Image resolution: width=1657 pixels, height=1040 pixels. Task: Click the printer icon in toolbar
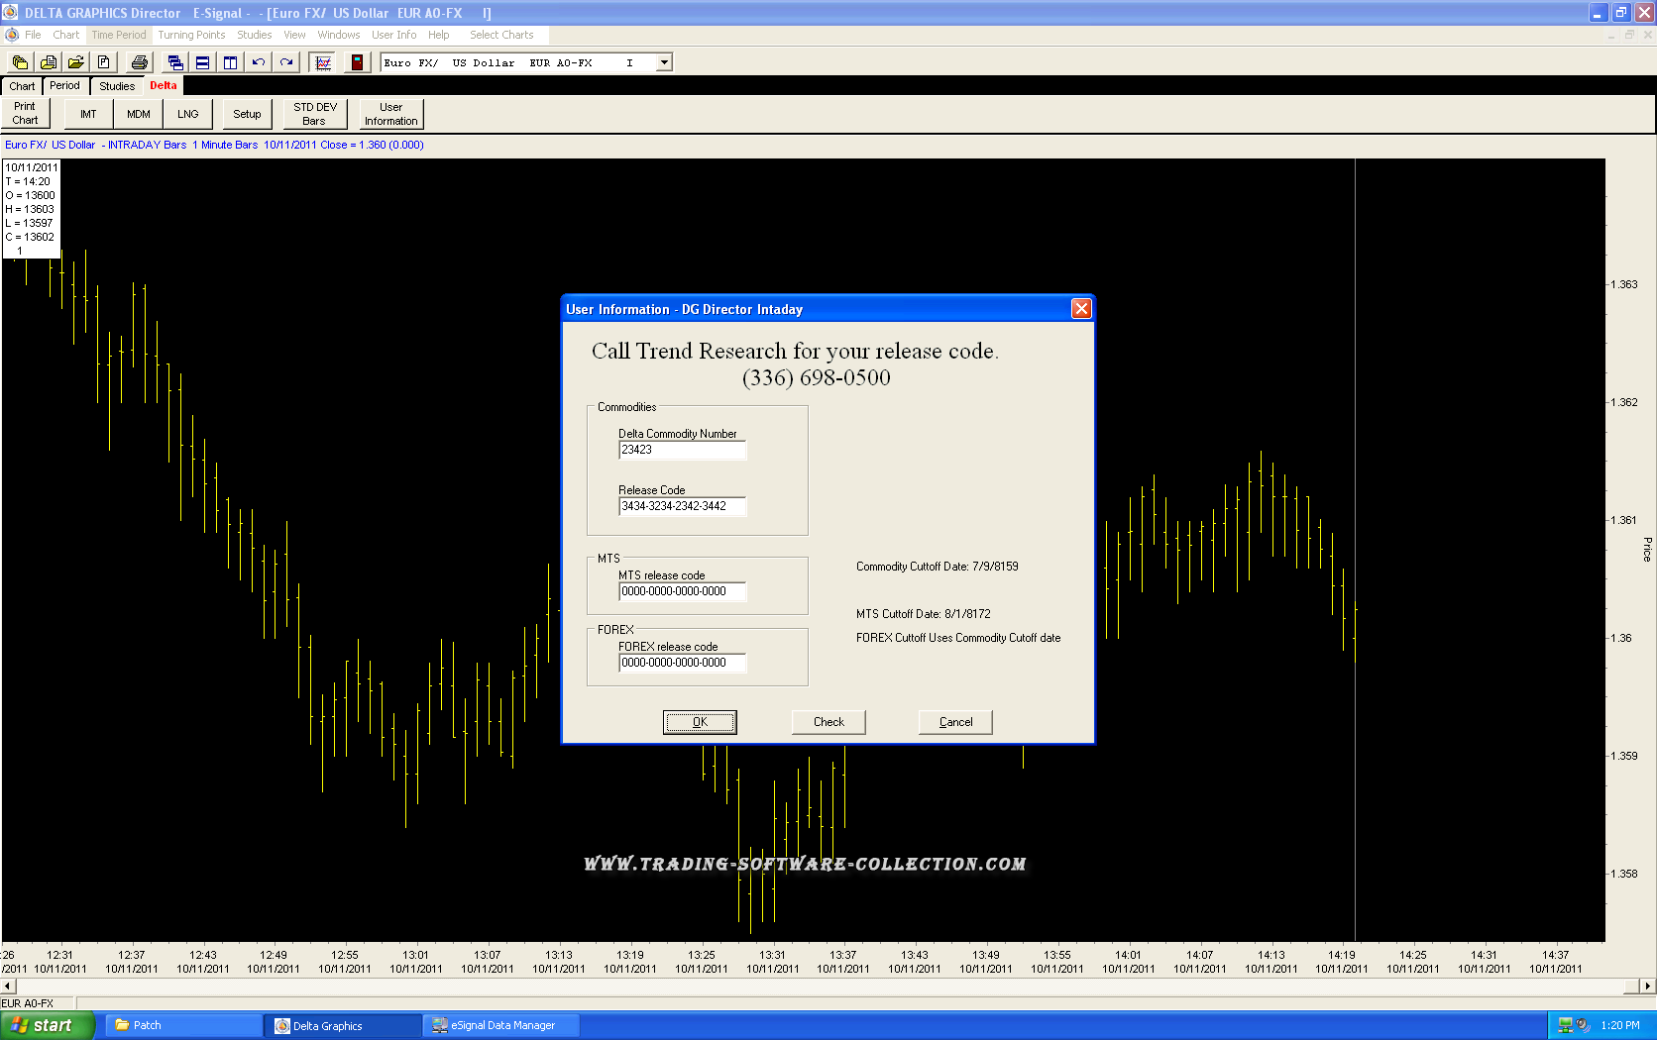(140, 62)
